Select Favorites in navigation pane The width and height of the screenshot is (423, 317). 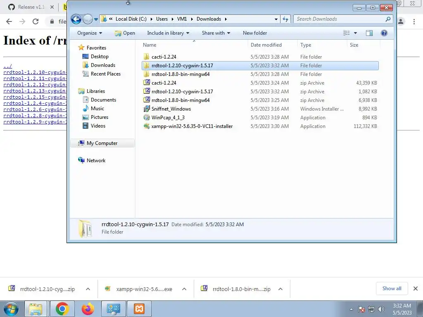(96, 48)
